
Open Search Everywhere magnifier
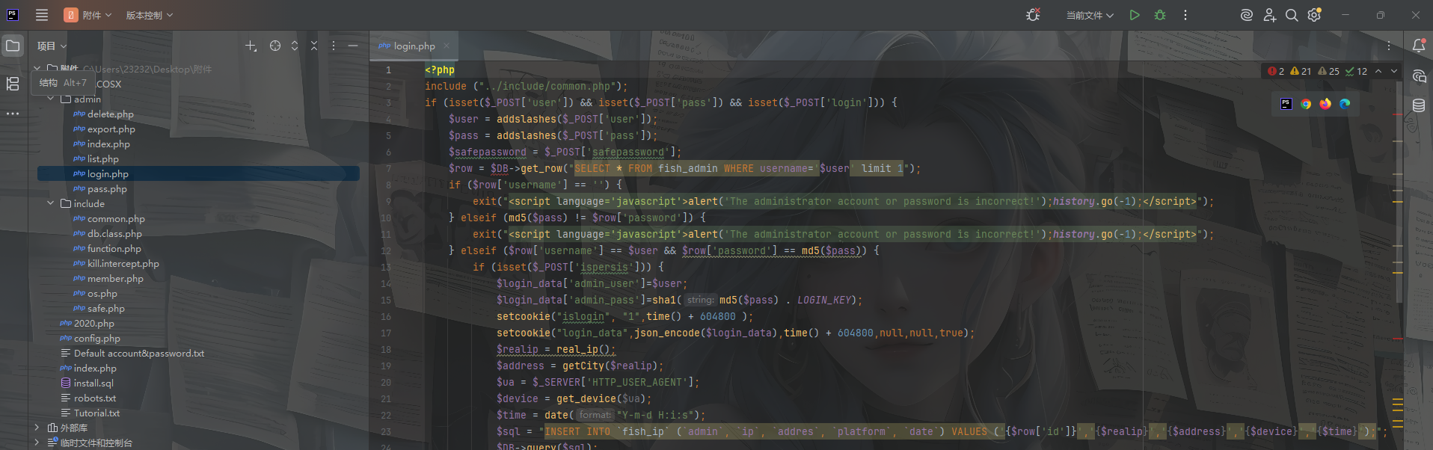pos(1292,15)
